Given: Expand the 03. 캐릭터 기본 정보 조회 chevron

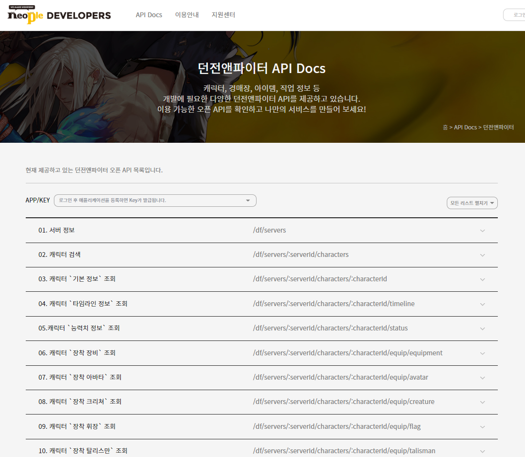Looking at the screenshot, I should [x=483, y=280].
